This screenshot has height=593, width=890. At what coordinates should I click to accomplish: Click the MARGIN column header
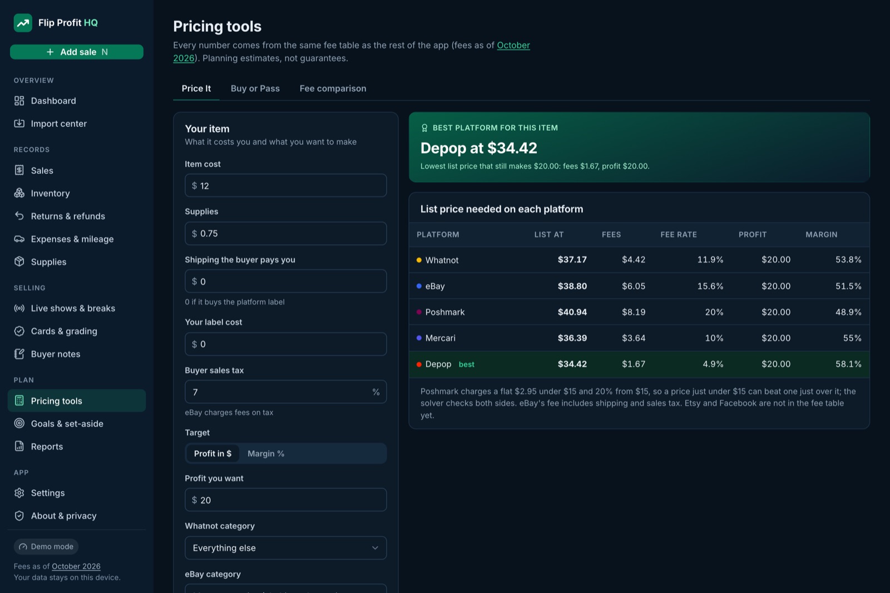point(821,235)
